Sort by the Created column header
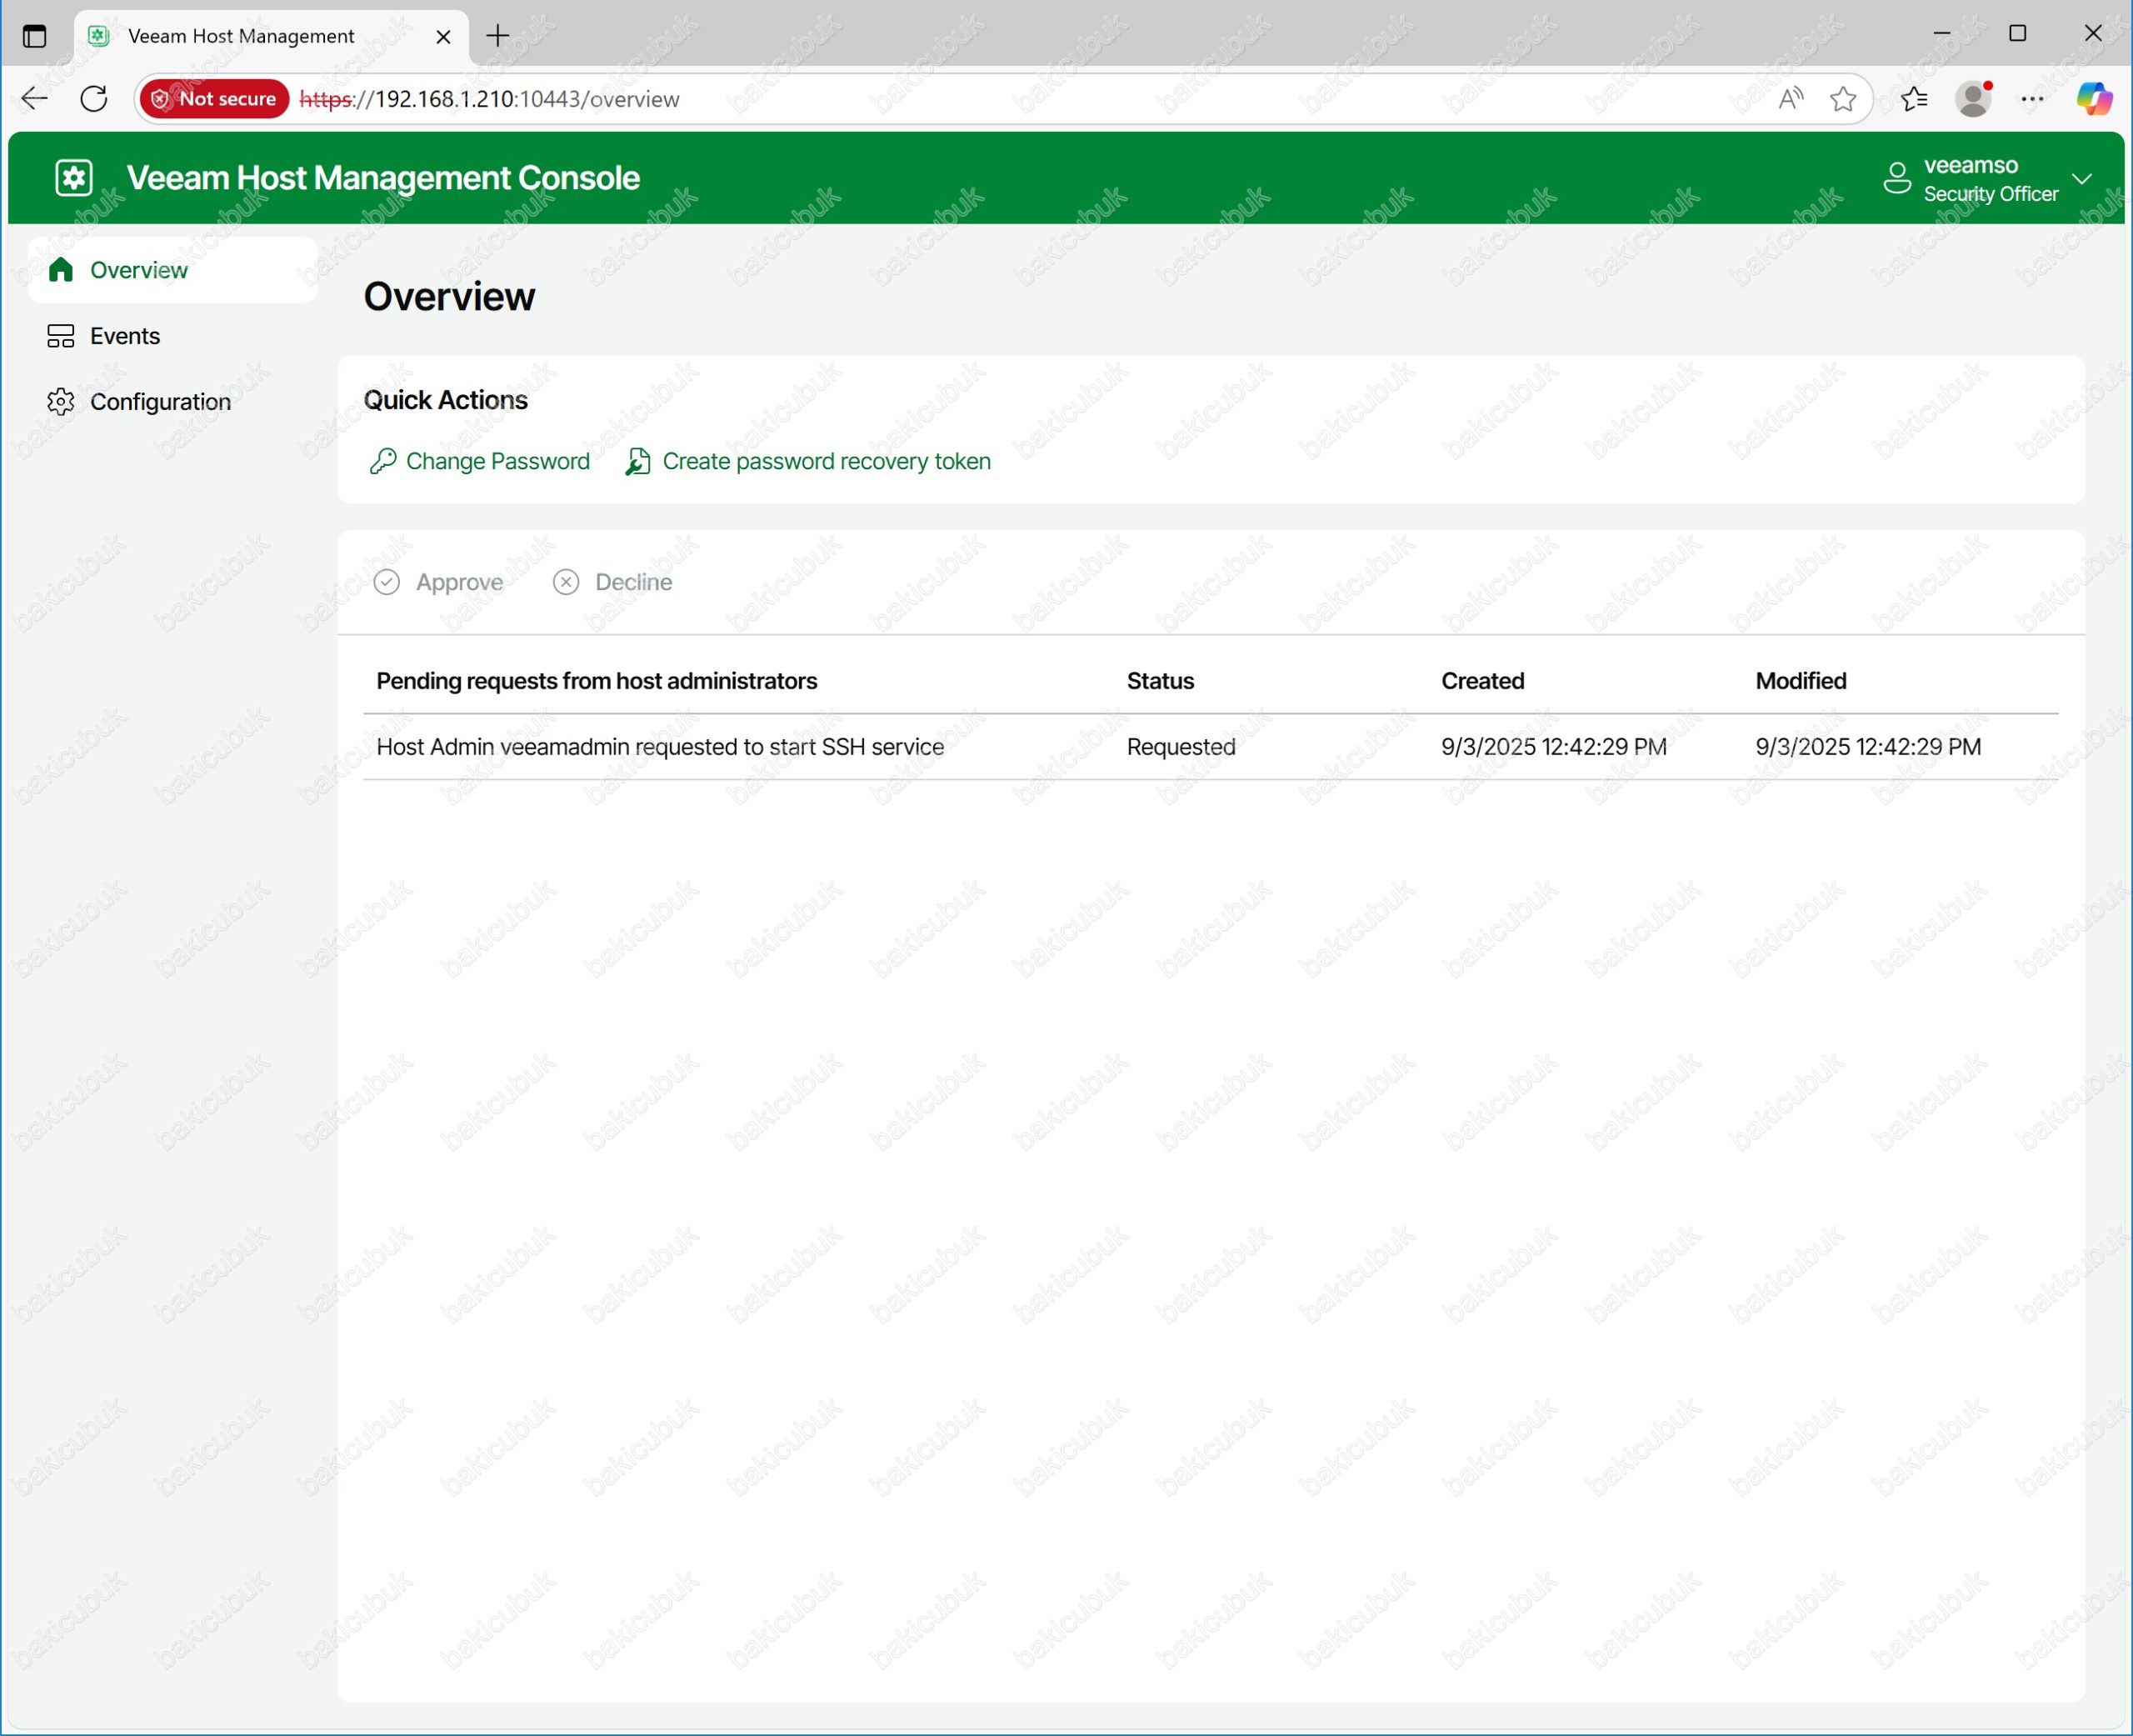Viewport: 2133px width, 1736px height. (1482, 681)
